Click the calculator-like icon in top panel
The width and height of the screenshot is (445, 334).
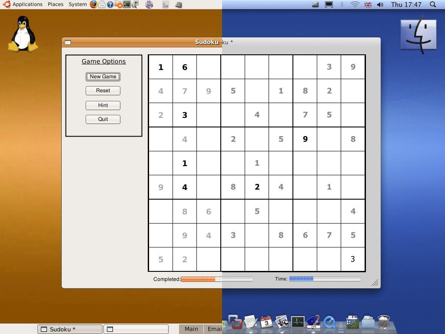[179, 4]
